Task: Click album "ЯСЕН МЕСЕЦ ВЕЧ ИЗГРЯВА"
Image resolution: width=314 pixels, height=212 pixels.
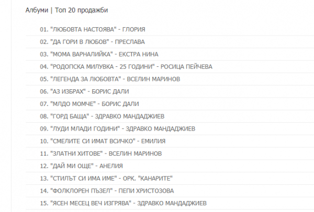Action: (91, 203)
